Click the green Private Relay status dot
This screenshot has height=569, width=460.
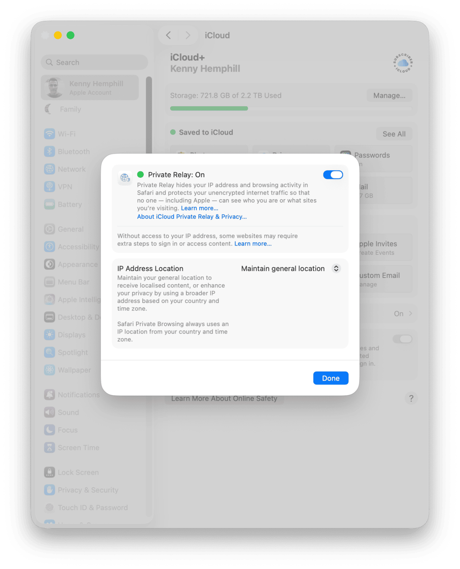click(140, 174)
